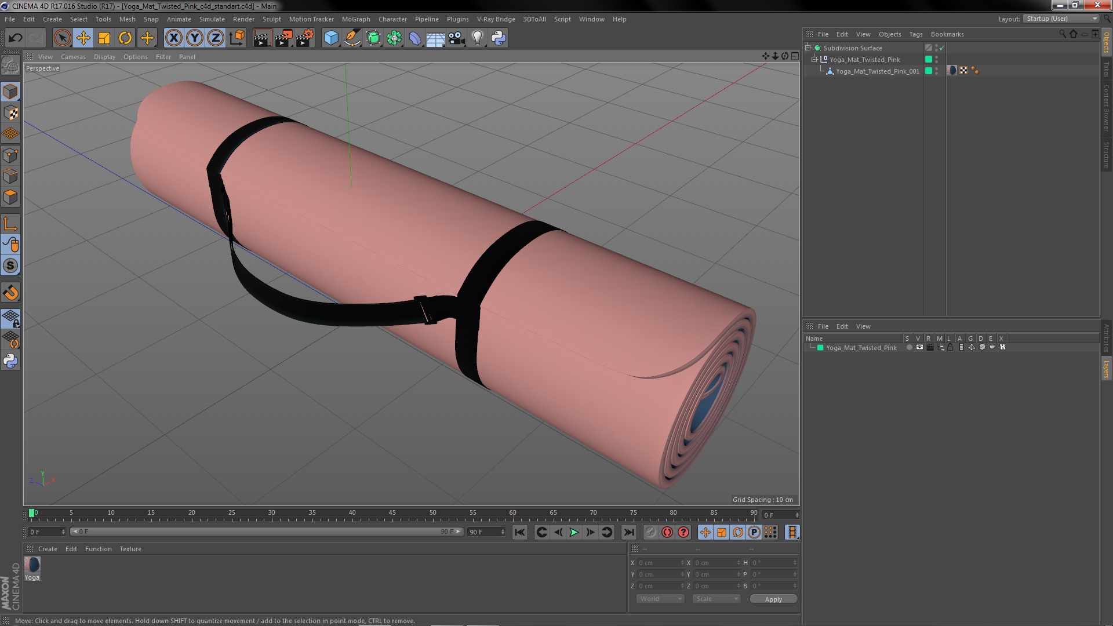Add a Cube primitive object

pyautogui.click(x=331, y=38)
